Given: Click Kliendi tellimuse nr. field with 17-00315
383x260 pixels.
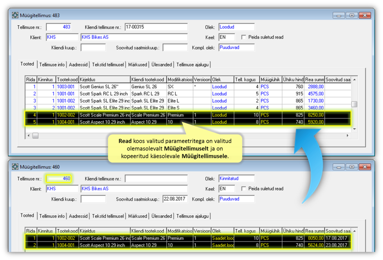Looking at the screenshot, I should tap(156, 27).
